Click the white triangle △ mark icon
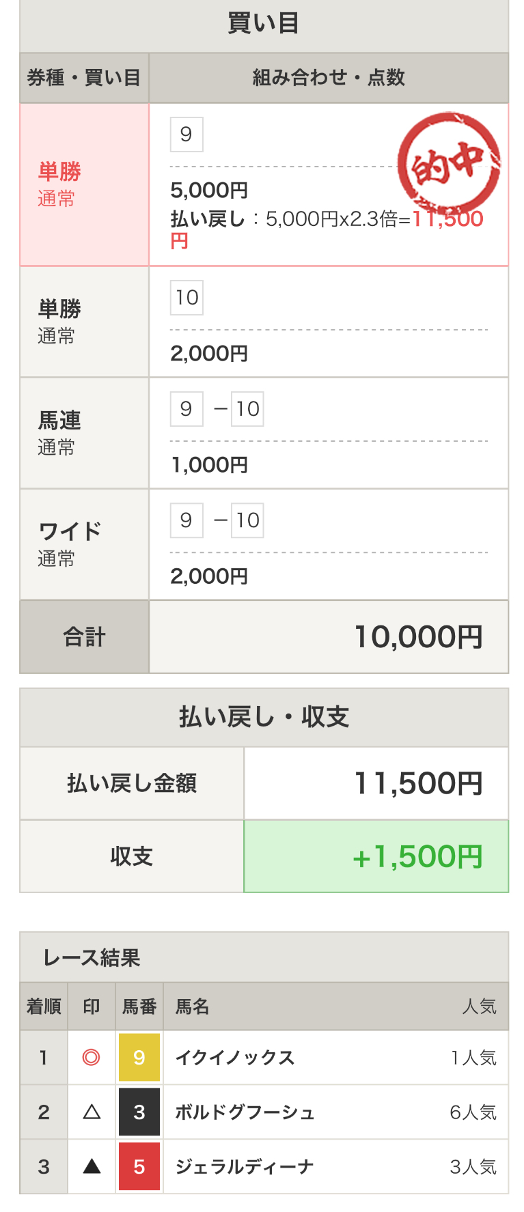The image size is (524, 1212). point(92,1112)
